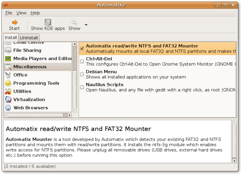Maximize the Automatix2 window

[225, 5]
